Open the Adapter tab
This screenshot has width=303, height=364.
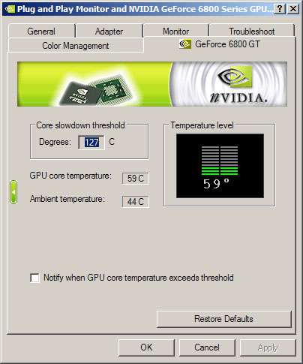coord(109,32)
